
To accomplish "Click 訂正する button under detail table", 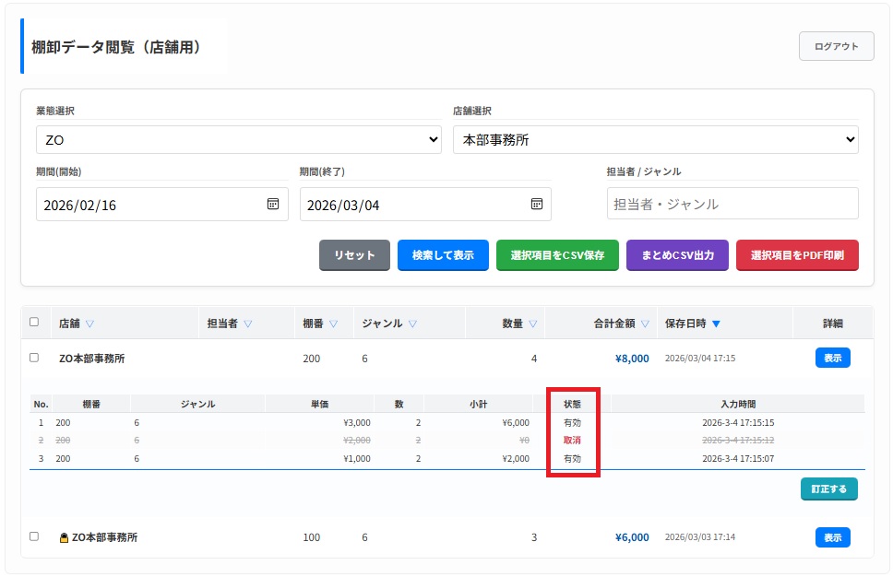I will click(828, 489).
